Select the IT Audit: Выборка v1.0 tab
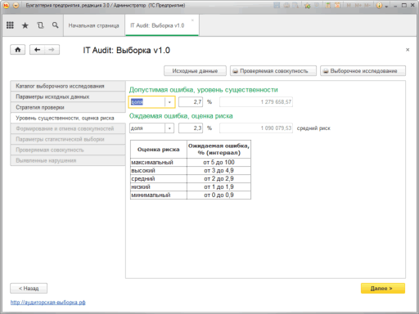 pyautogui.click(x=162, y=25)
